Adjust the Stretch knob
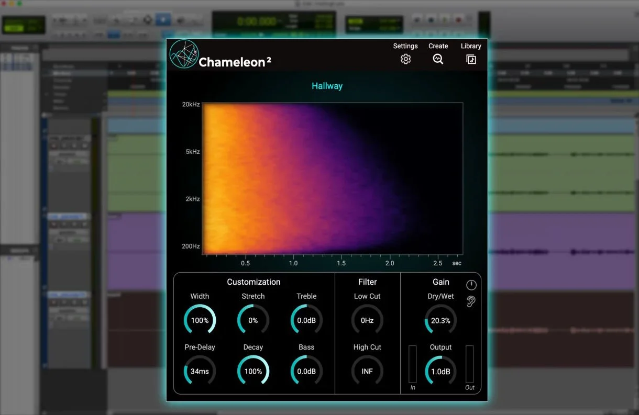Screen dimensions: 639x415 pyautogui.click(x=253, y=320)
